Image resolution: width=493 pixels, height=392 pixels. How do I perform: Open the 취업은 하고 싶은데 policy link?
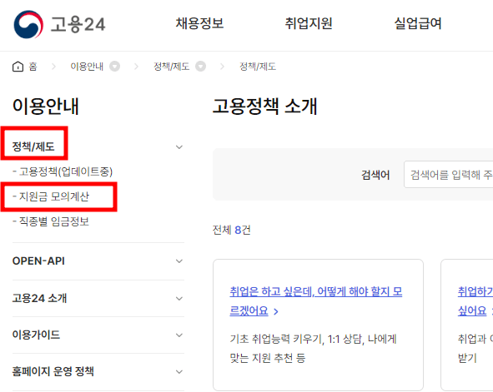tap(315, 301)
